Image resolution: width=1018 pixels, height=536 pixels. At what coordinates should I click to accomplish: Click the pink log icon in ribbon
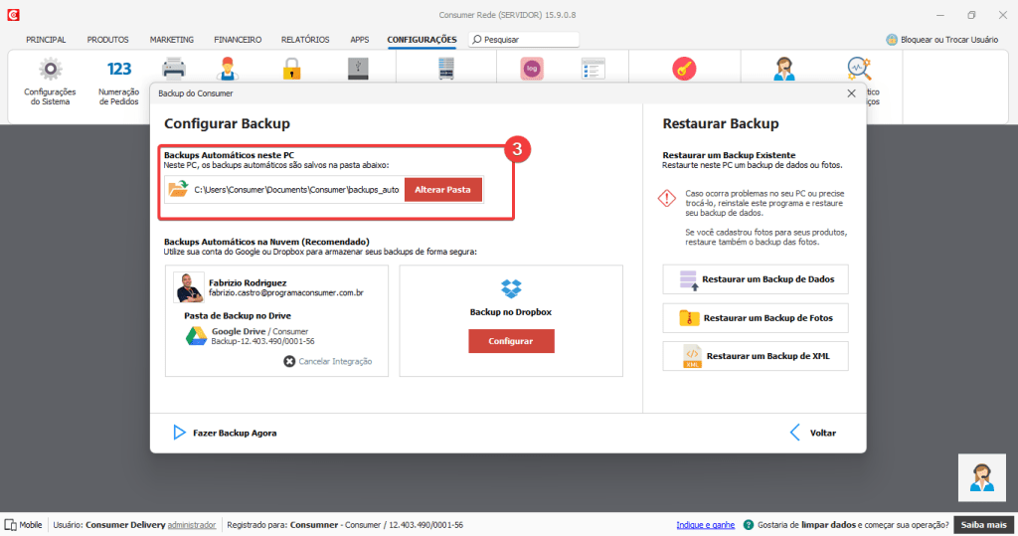pos(532,69)
